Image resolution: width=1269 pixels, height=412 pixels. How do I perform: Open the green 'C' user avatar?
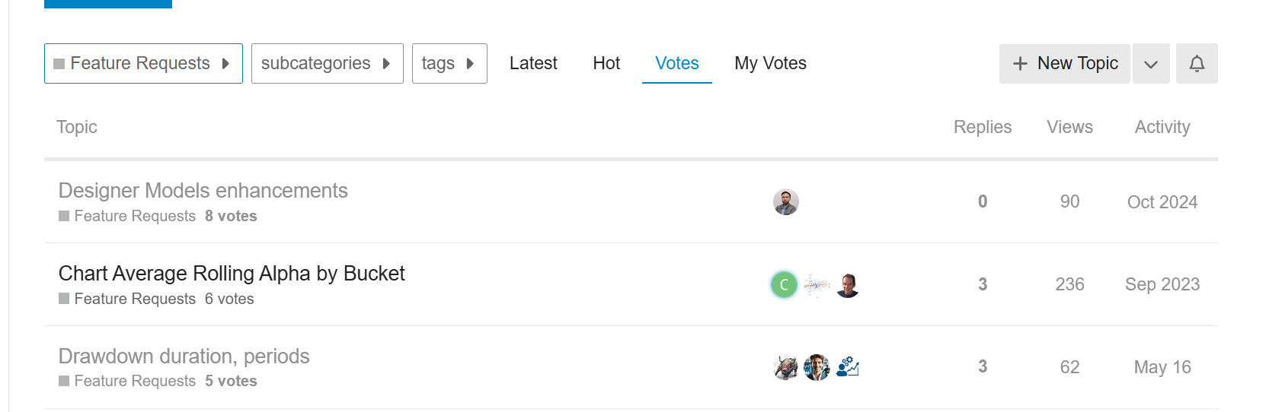pos(784,284)
